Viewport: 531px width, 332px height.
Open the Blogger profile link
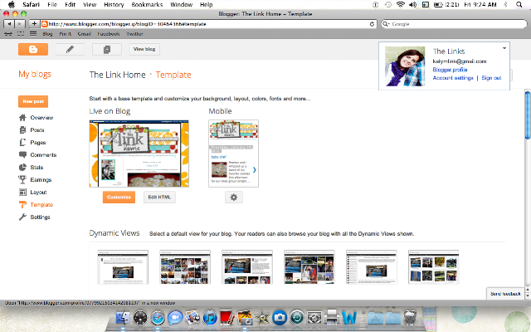tap(450, 70)
